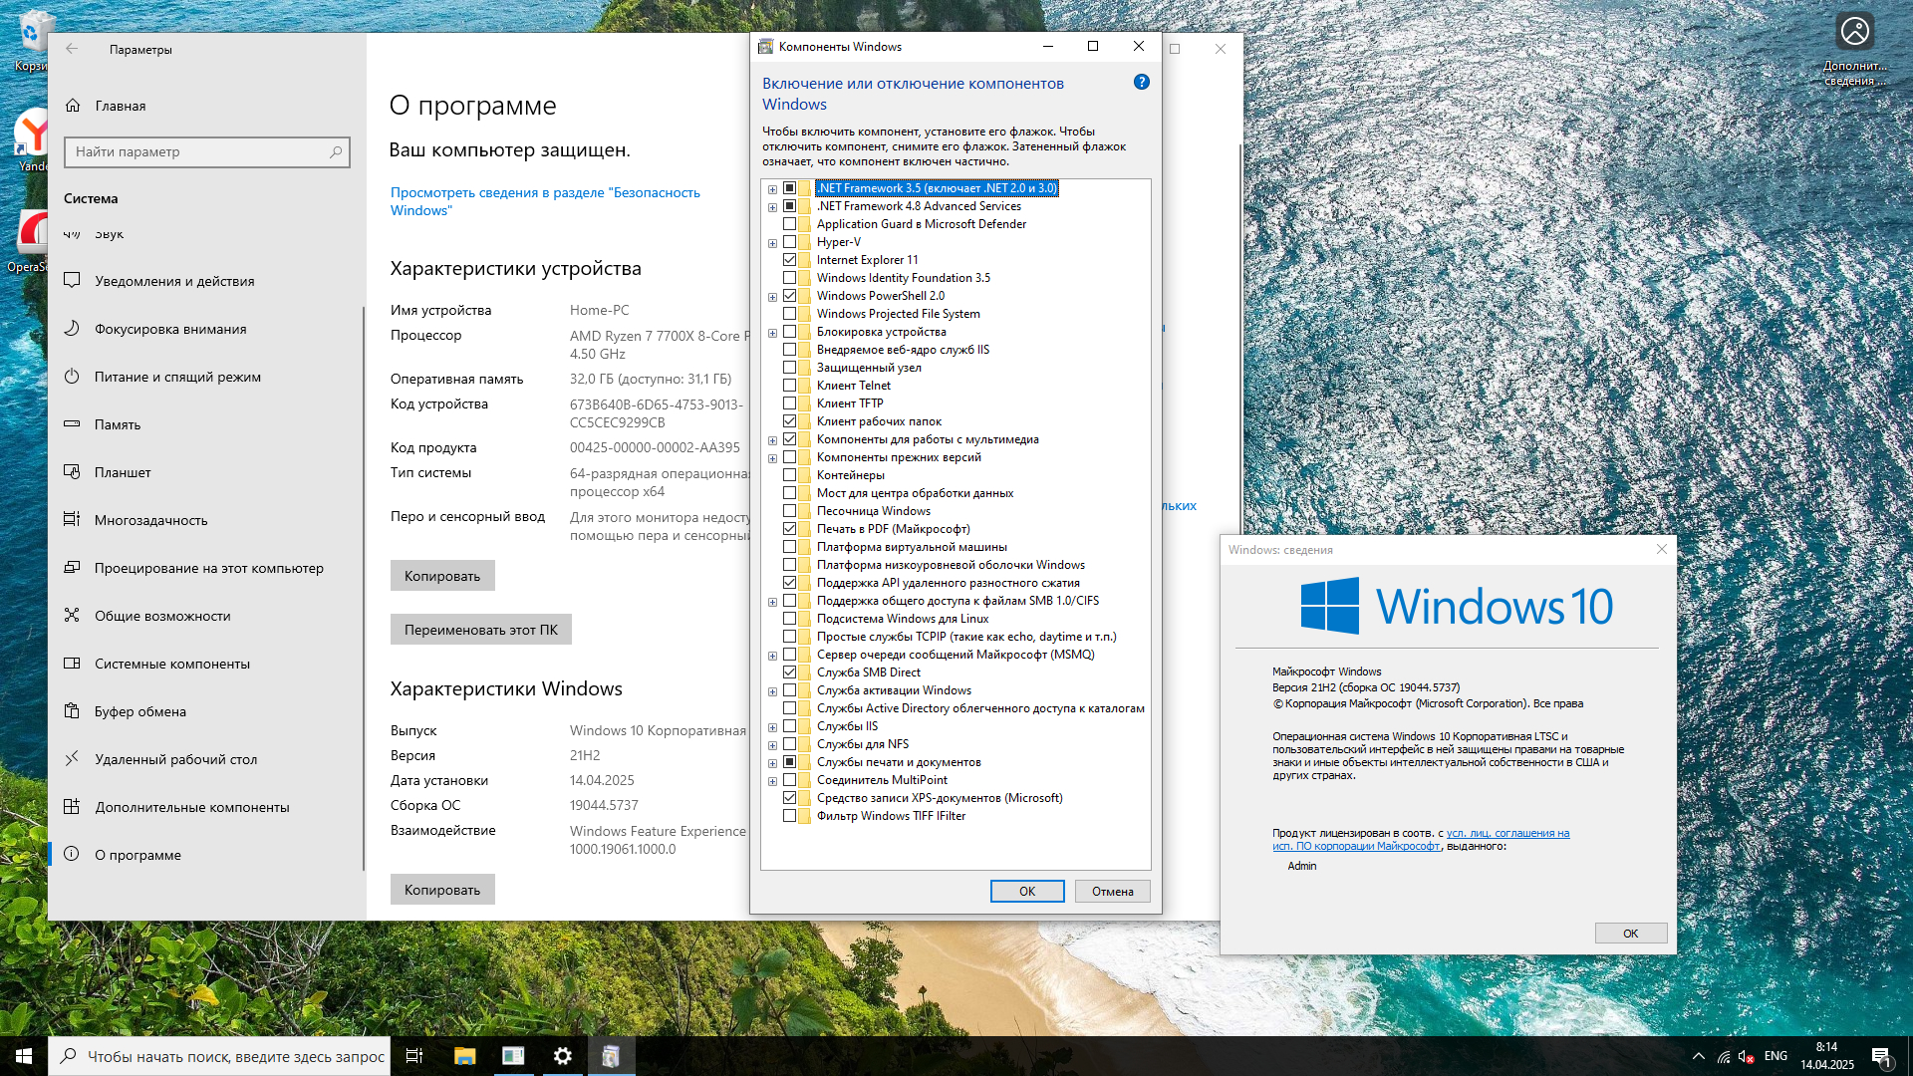Uncheck Internet Explorer 11 component
Viewport: 1913px width, 1076px height.
click(x=789, y=260)
